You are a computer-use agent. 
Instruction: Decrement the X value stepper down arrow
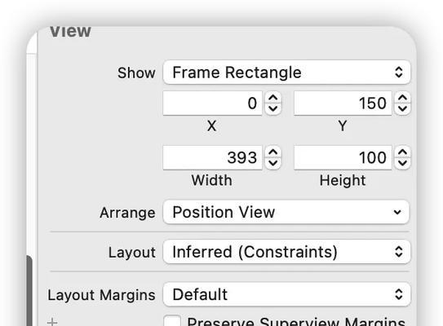(273, 108)
